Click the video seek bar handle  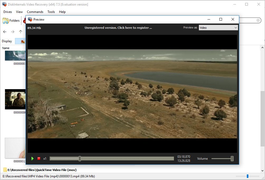[x=80, y=159]
